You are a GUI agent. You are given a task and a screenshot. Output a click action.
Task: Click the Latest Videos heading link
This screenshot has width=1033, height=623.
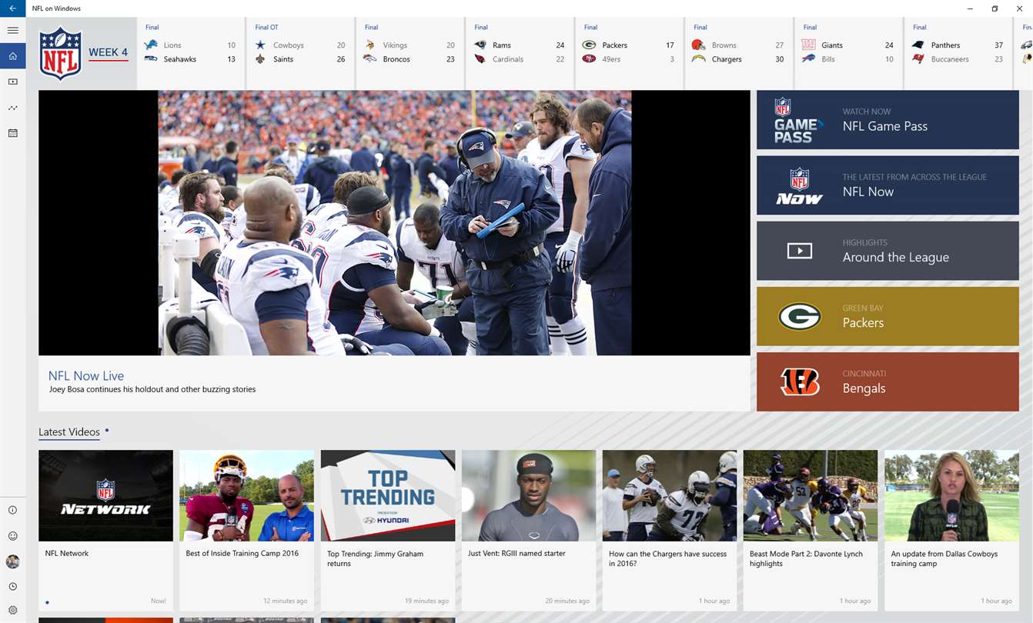point(69,432)
